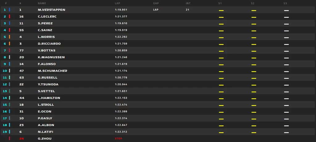Image resolution: width=316 pixels, height=142 pixels.
Task: Click Norris's orange team color bar
Action: [x=10, y=37]
